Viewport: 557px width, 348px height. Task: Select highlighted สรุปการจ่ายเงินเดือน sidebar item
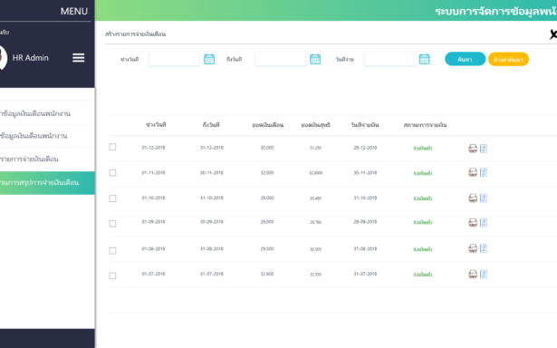tap(47, 183)
